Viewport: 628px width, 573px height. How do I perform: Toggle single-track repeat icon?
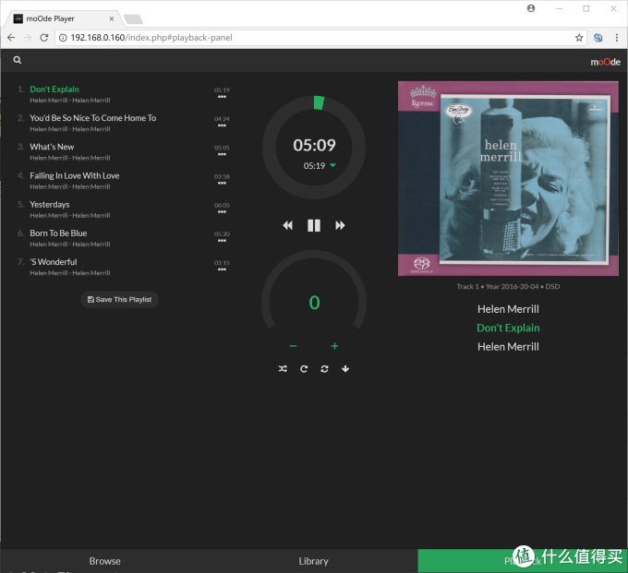(x=324, y=369)
